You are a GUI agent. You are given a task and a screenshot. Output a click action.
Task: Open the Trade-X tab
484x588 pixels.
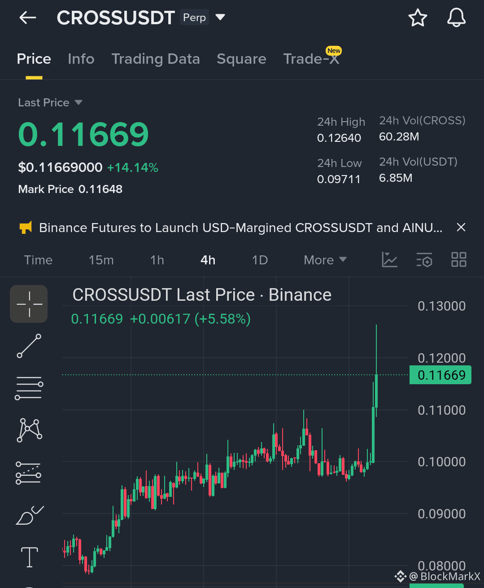click(311, 59)
